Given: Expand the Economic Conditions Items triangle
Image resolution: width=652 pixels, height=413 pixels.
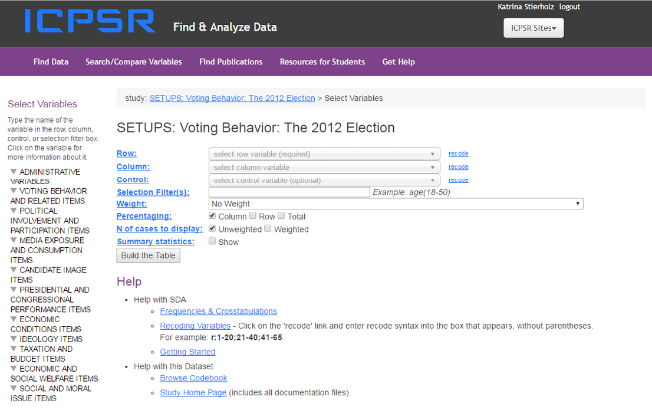Looking at the screenshot, I should (x=14, y=319).
